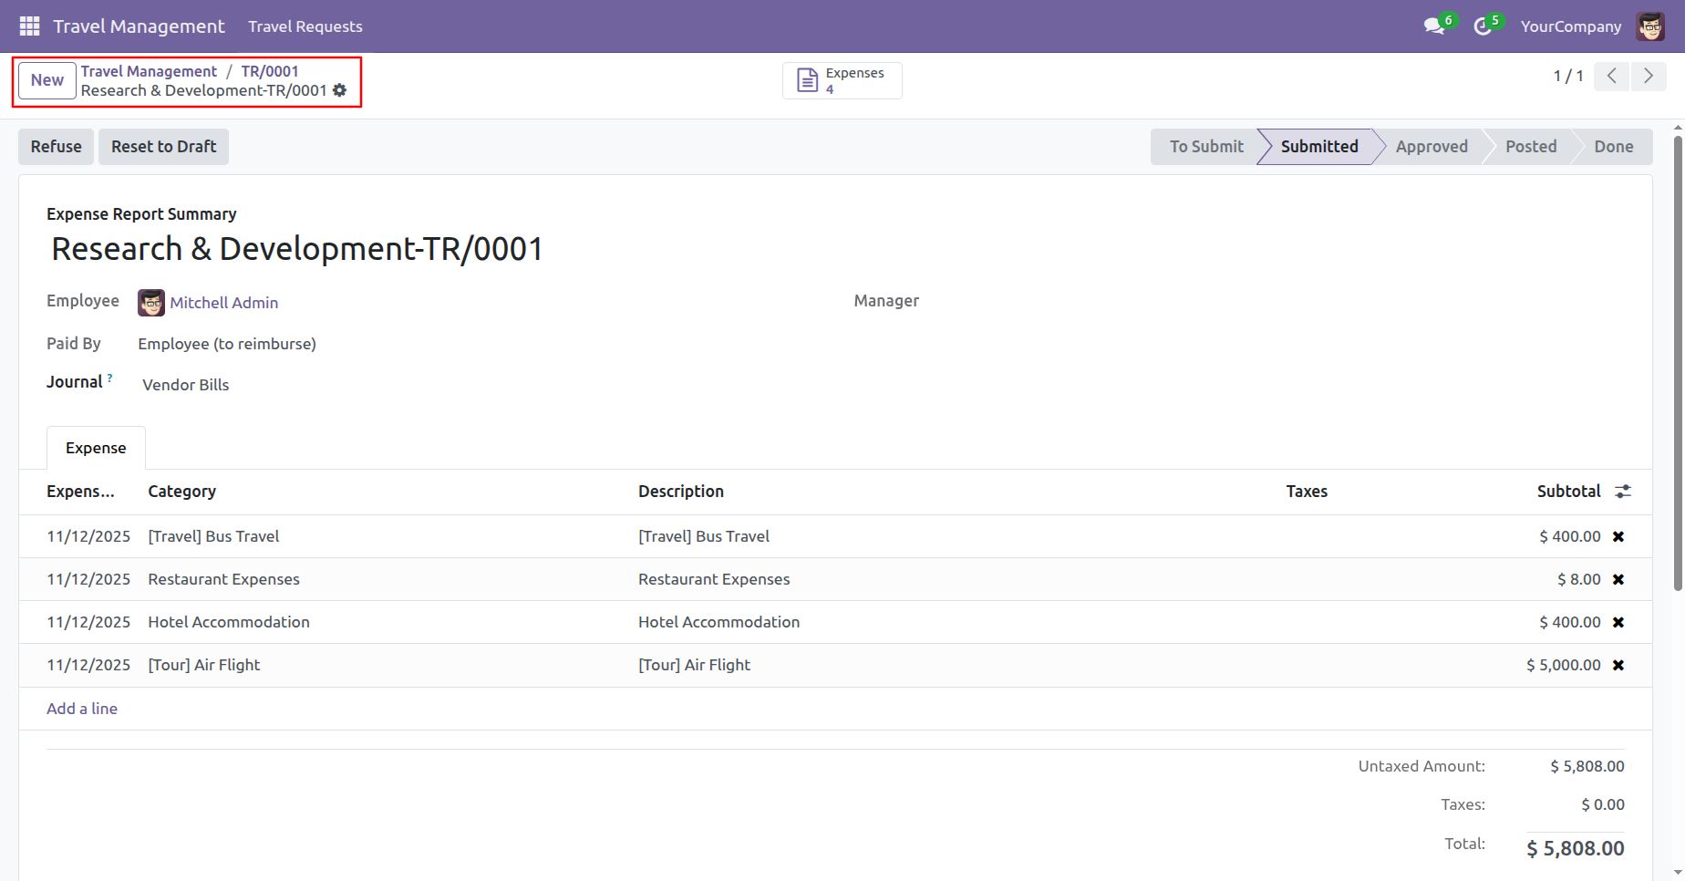Click the user avatar in top bar
The height and width of the screenshot is (881, 1685).
point(1650,26)
